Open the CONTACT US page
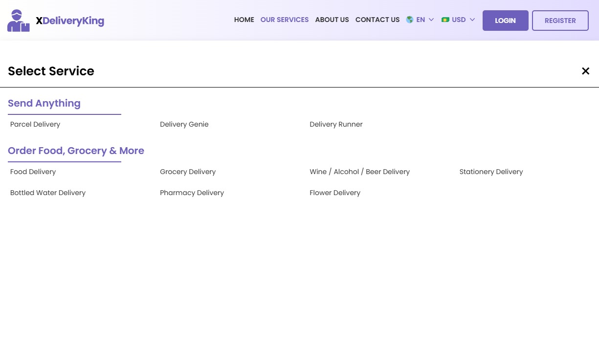Image resolution: width=599 pixels, height=353 pixels. (377, 20)
